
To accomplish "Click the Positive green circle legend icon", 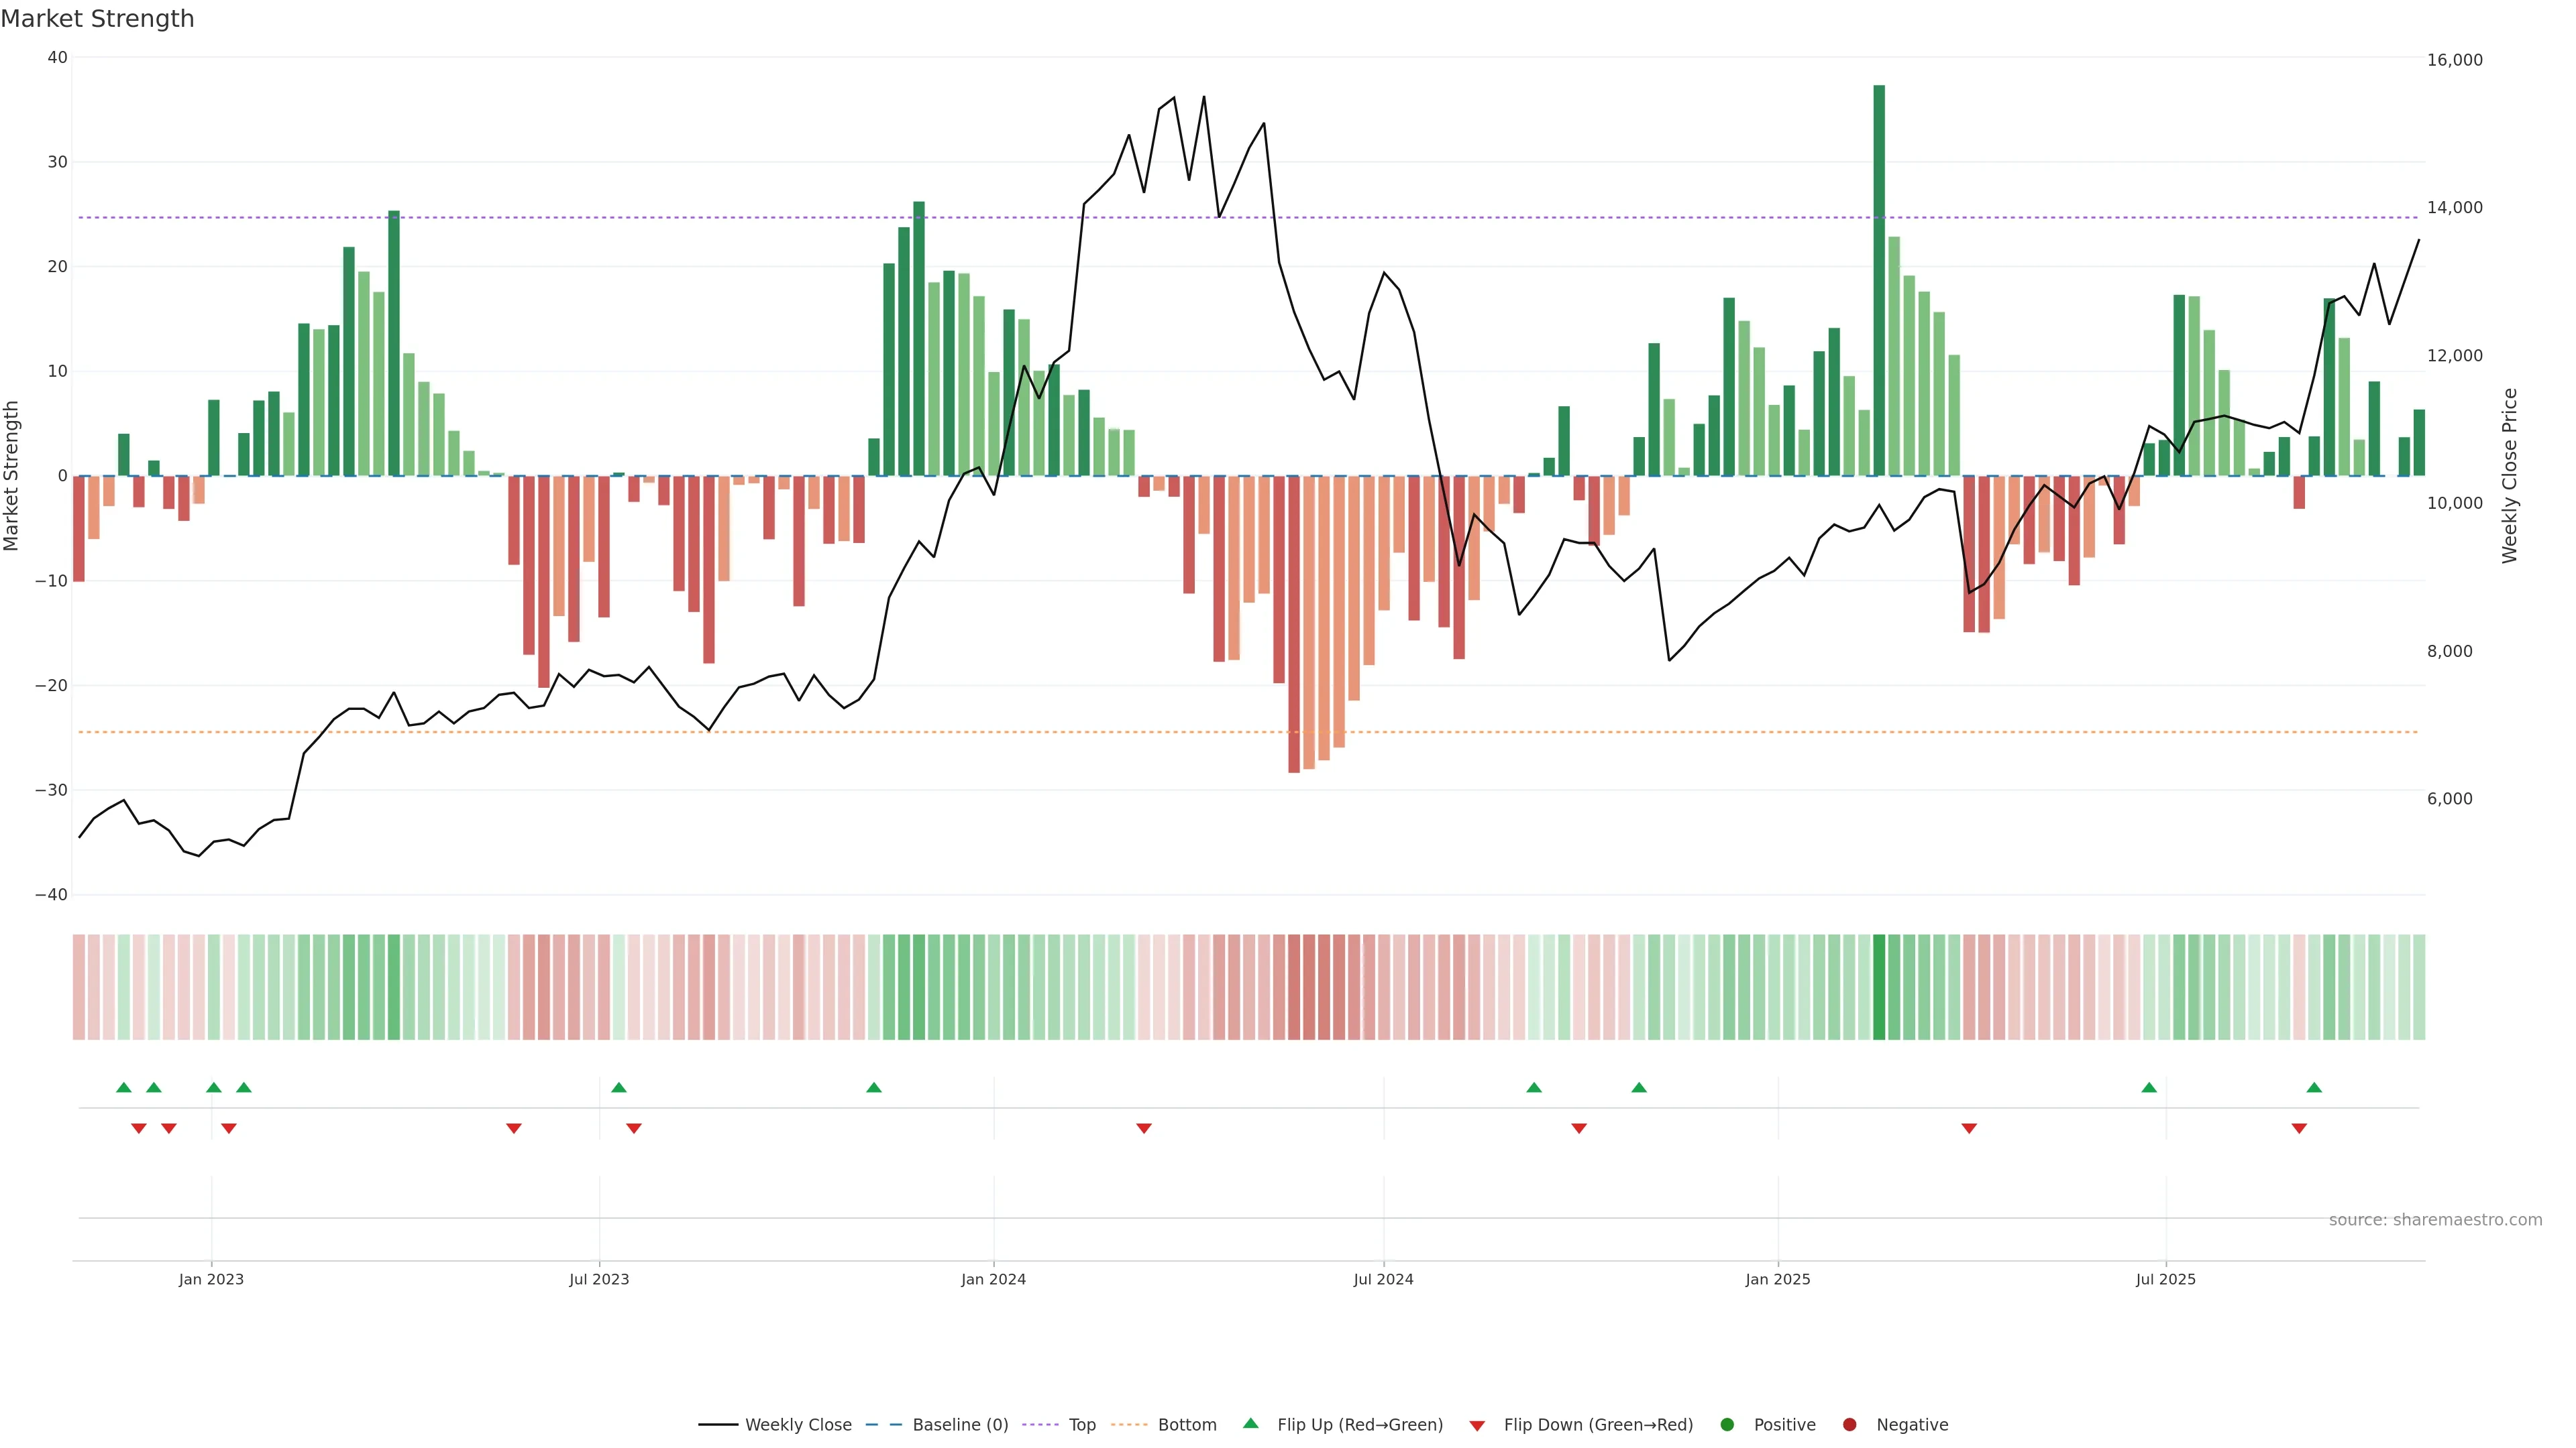I will click(1727, 1425).
